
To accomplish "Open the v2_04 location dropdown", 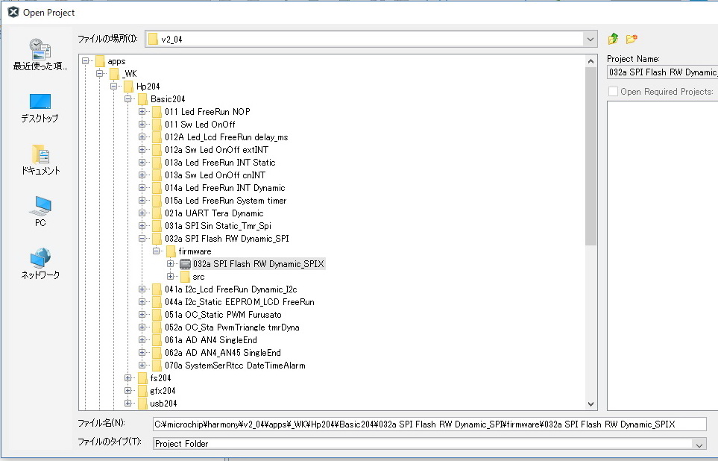I will (591, 39).
